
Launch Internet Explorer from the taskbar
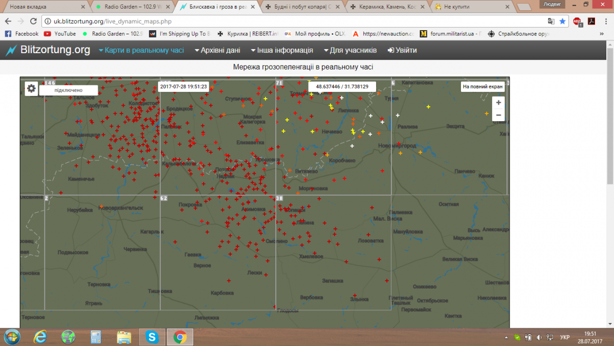pos(40,337)
